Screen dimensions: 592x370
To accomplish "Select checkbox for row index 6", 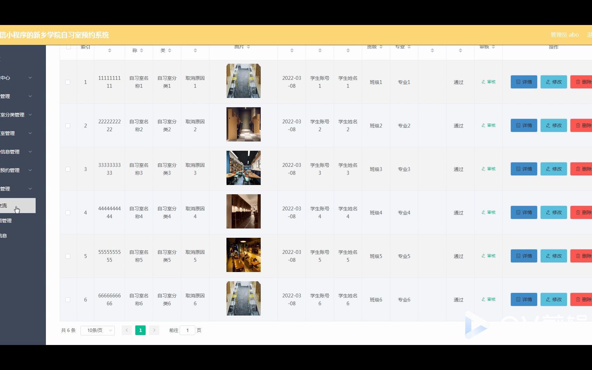I will pos(68,300).
